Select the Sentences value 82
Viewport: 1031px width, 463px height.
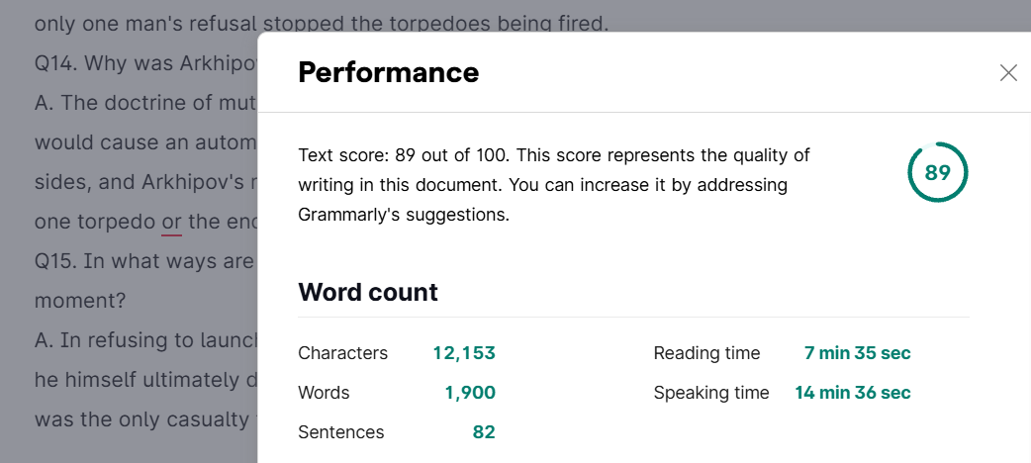pyautogui.click(x=484, y=432)
